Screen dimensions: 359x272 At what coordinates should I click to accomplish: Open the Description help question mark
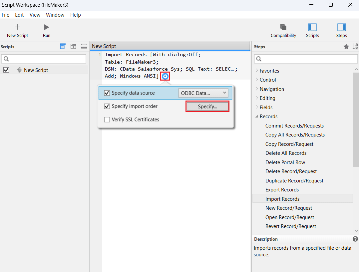coord(355,239)
